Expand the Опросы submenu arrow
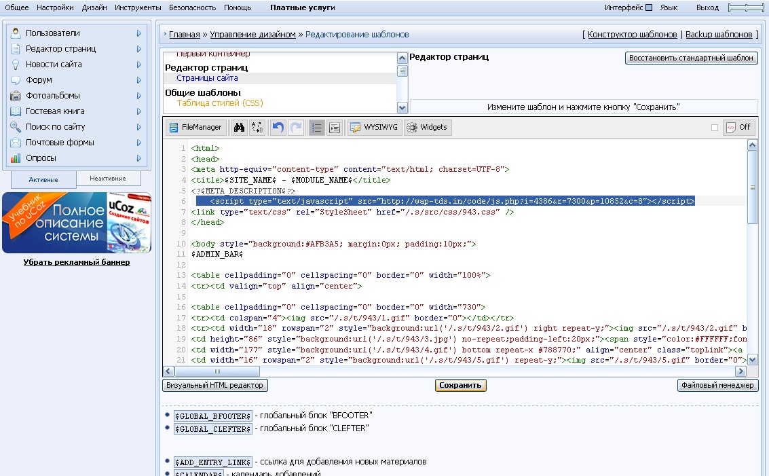The height and width of the screenshot is (476, 769). tap(139, 158)
